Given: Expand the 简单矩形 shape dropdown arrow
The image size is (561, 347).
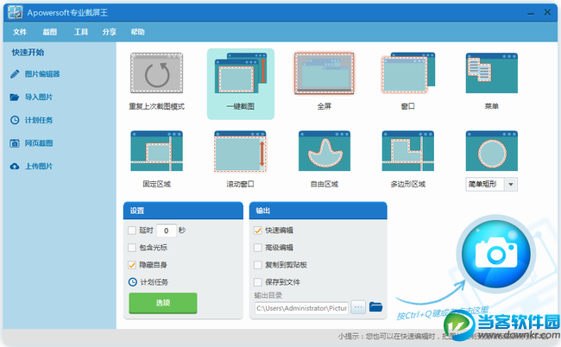Looking at the screenshot, I should [x=511, y=184].
